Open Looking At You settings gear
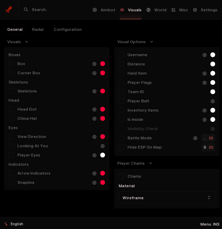This screenshot has width=222, height=229. (103, 146)
